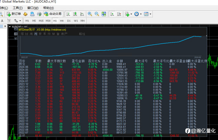Viewport: 218px width, 140px height.
Task: Toggle 自动交易 auto trading
Action: coord(53,14)
